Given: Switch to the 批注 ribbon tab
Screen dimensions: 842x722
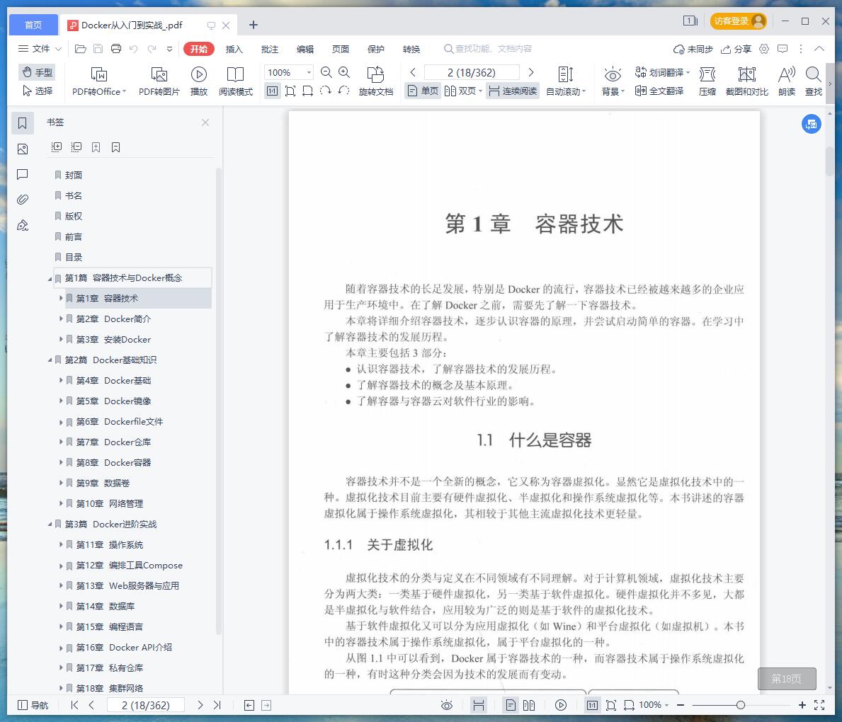Looking at the screenshot, I should (x=270, y=50).
